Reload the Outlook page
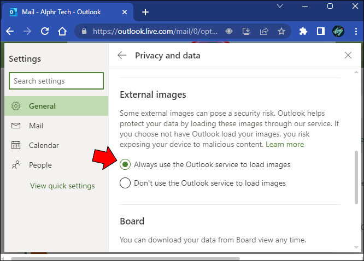 tap(45, 31)
